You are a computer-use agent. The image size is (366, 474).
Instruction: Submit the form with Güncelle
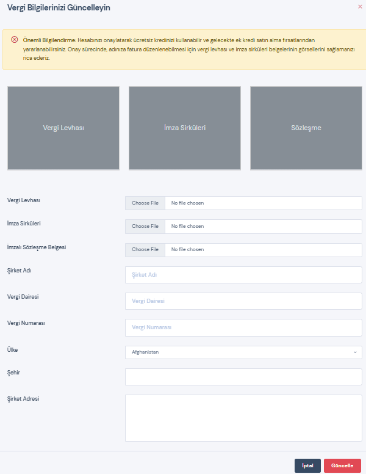pyautogui.click(x=342, y=465)
